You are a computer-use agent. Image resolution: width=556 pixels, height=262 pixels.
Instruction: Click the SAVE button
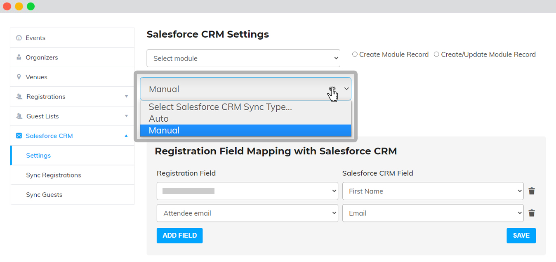[x=521, y=236]
